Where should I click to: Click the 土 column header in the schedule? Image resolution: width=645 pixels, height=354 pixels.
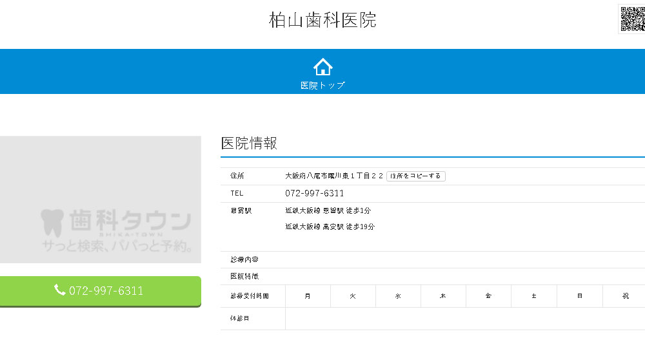[x=533, y=296]
